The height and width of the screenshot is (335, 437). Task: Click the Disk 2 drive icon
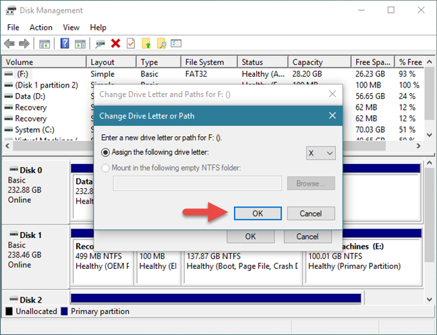(x=13, y=299)
